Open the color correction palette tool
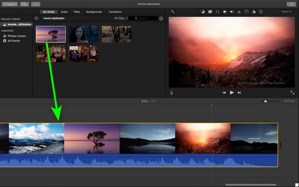 (210, 12)
